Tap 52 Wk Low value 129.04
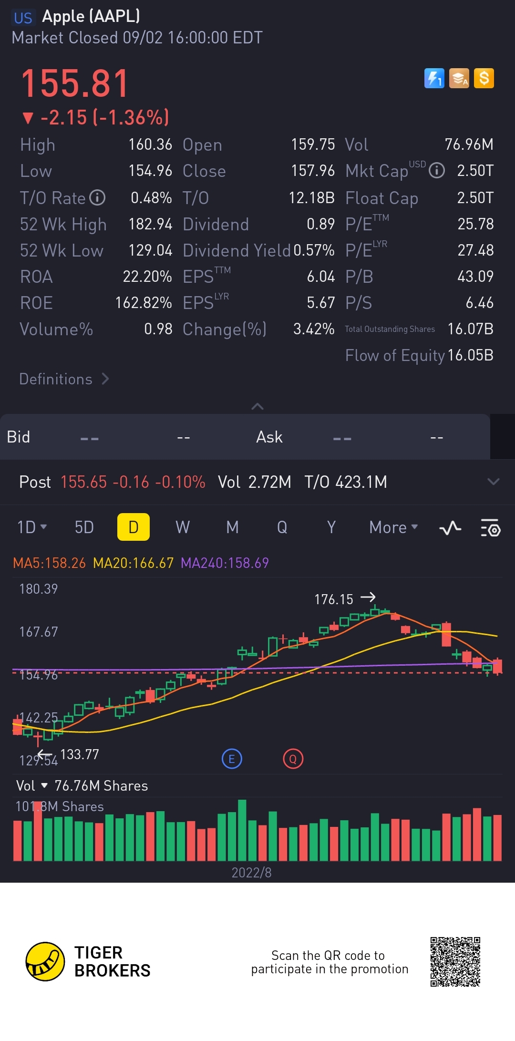The image size is (515, 1041). tap(150, 250)
